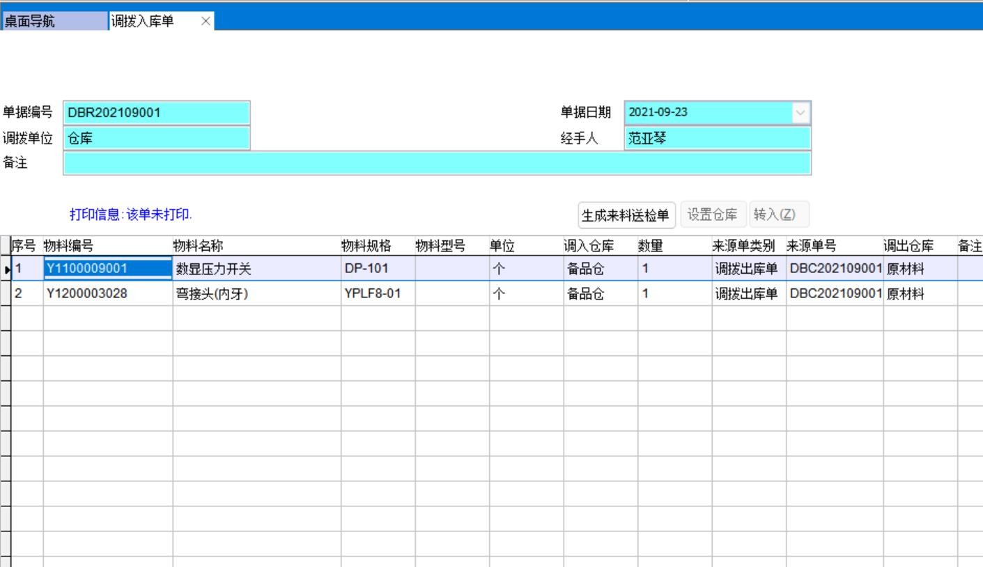Close the 调拨入库单 tab
The image size is (983, 567).
[x=205, y=21]
